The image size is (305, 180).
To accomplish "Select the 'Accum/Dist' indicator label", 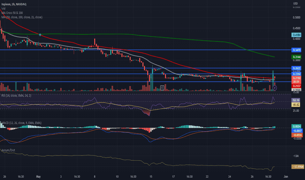I will point(8,150).
